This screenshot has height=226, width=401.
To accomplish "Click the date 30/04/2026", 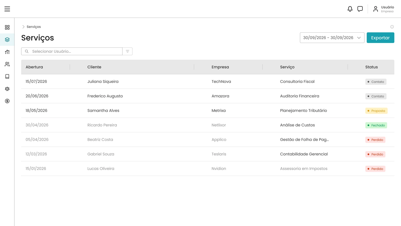I will [37, 125].
